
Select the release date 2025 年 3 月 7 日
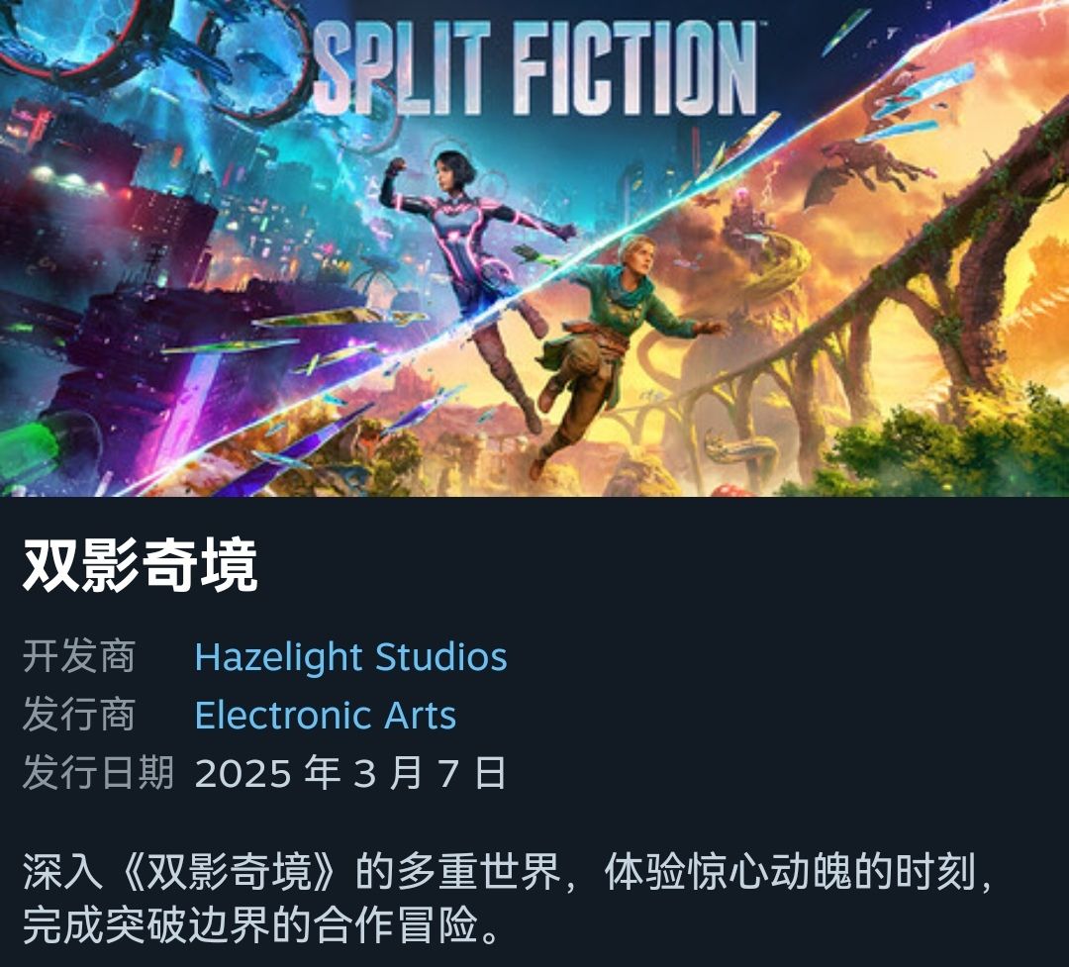(350, 773)
